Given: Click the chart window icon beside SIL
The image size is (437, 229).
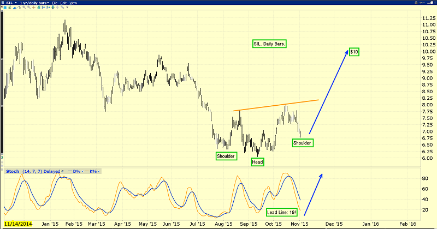Looking at the screenshot, I should 3,3.
